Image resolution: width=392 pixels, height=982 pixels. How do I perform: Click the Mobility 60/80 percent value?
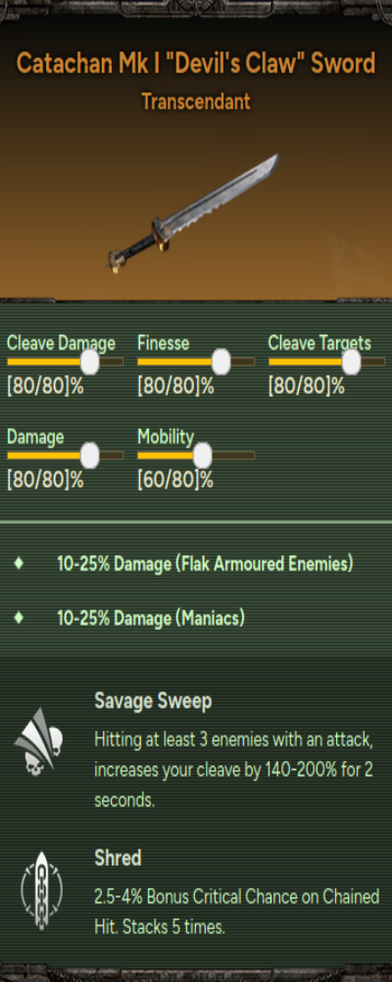click(175, 480)
